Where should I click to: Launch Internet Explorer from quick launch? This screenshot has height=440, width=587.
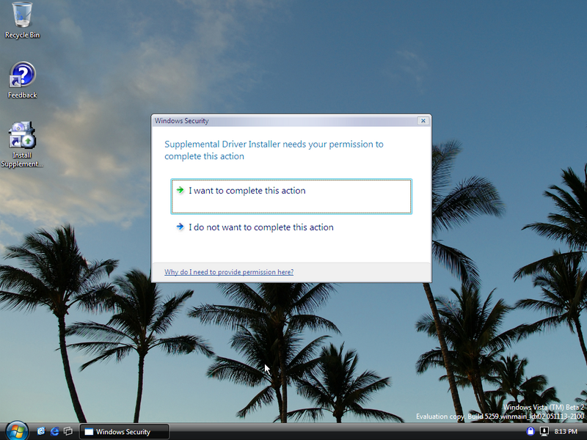[x=54, y=431]
